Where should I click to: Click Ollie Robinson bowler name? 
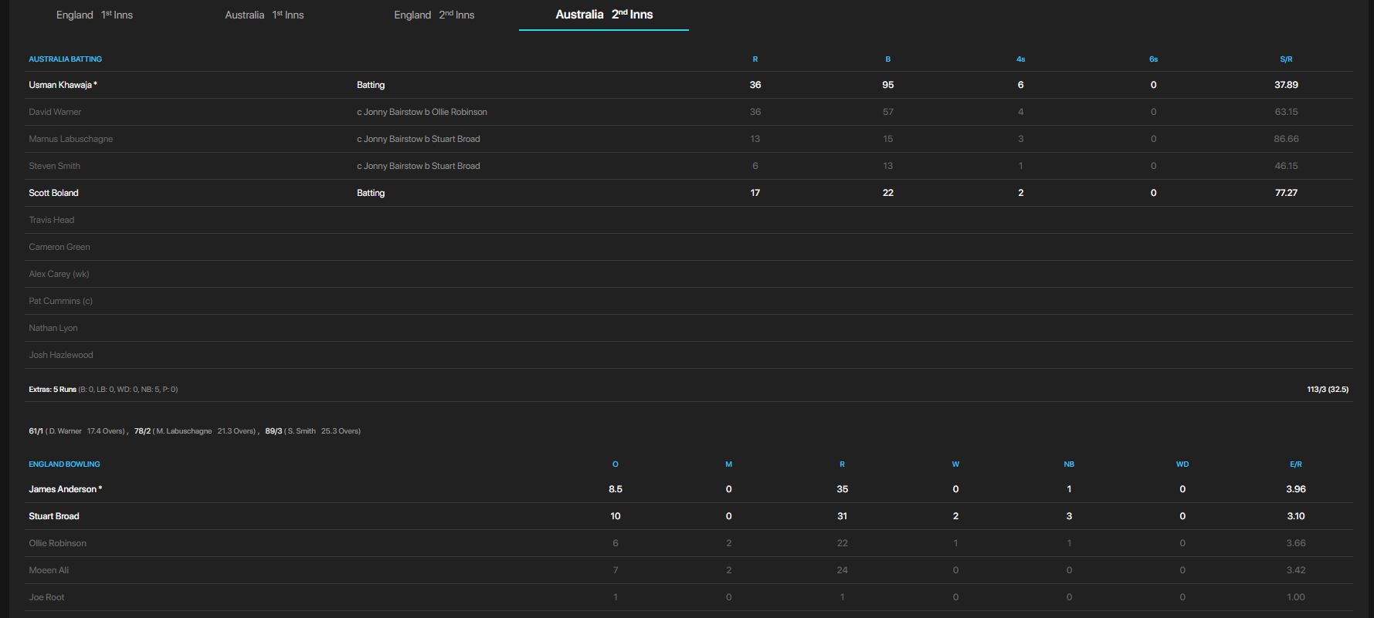click(57, 543)
